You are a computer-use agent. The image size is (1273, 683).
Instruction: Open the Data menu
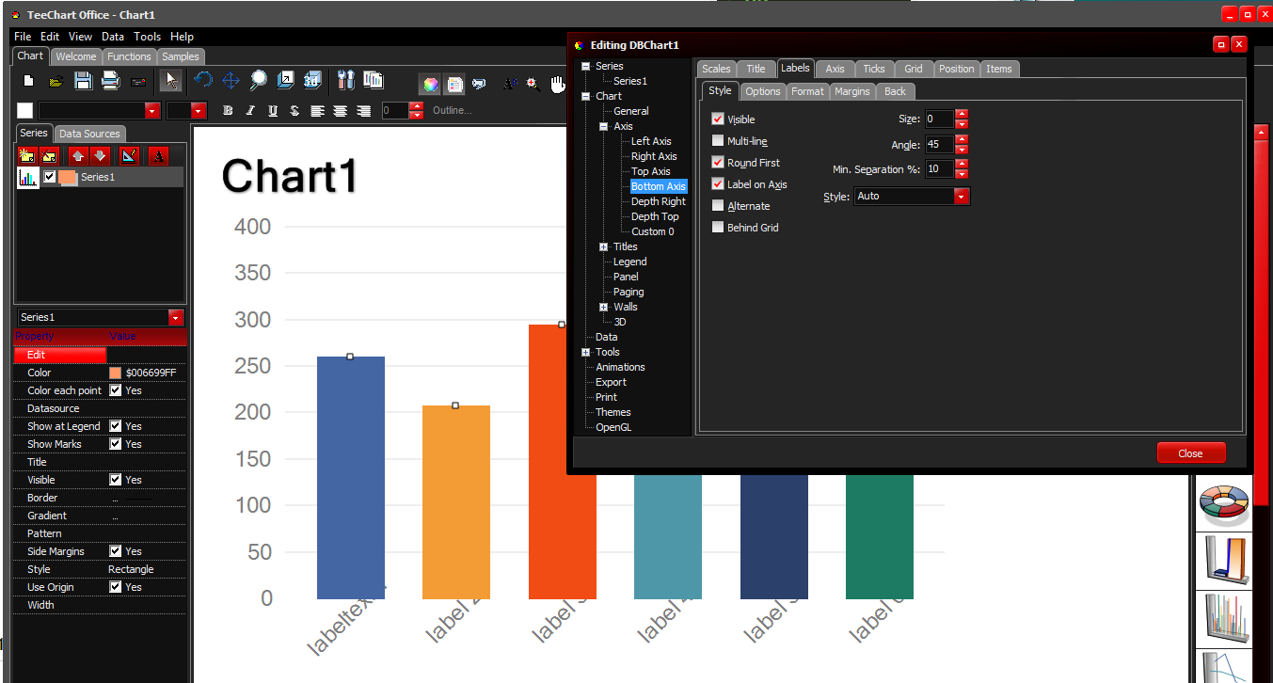pos(113,37)
